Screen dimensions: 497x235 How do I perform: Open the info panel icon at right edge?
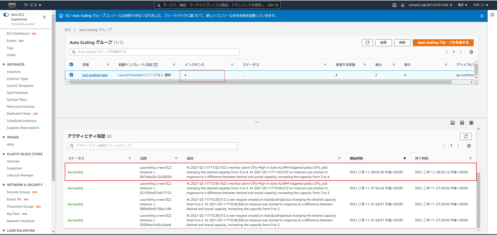coord(492,15)
